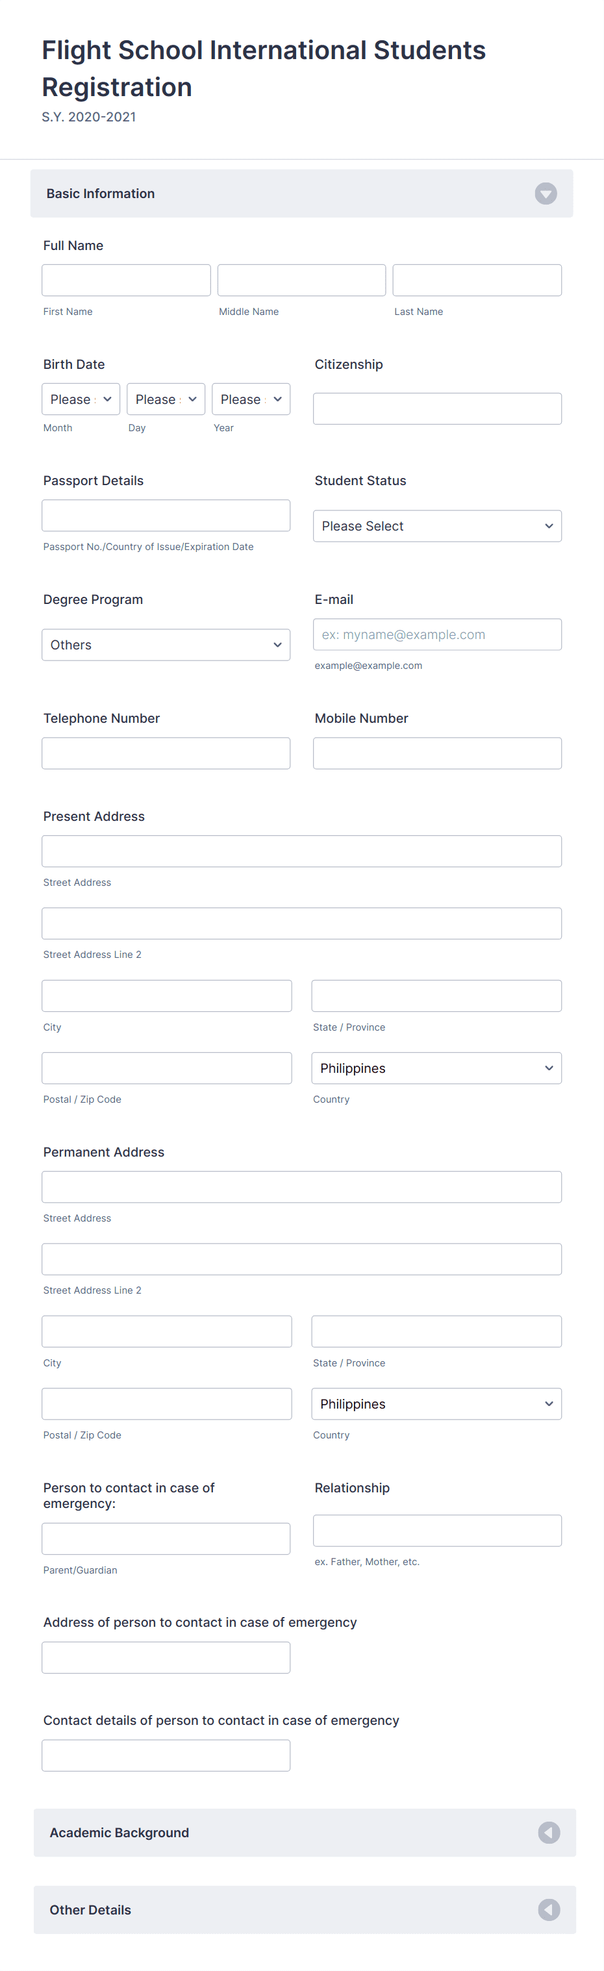Image resolution: width=604 pixels, height=1971 pixels.
Task: Open the Month dropdown under Birth Date
Action: tap(81, 399)
